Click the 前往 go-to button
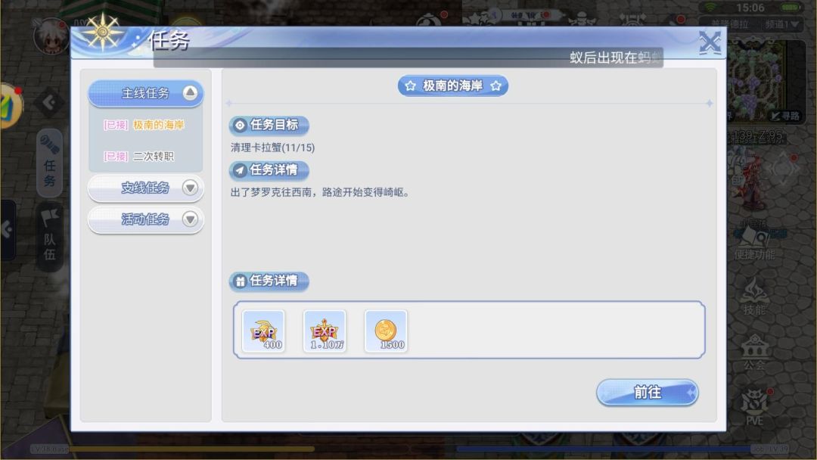 click(647, 392)
